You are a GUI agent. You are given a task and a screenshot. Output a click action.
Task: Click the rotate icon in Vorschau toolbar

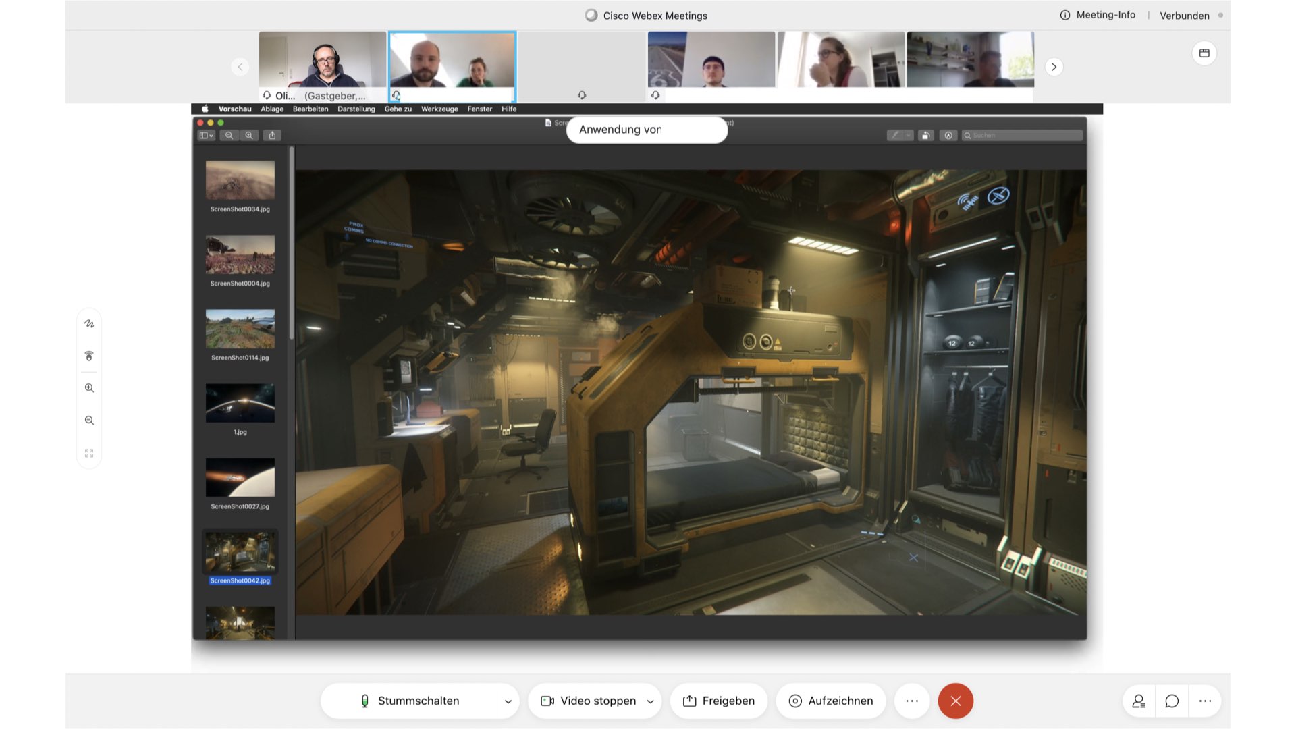point(925,136)
